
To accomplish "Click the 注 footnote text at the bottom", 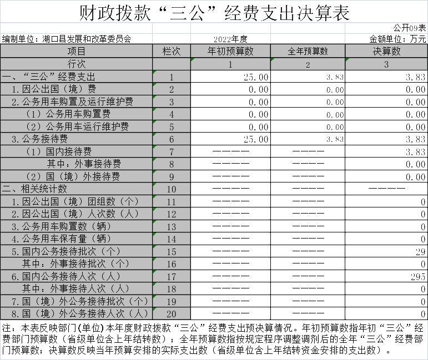I will coord(214,338).
